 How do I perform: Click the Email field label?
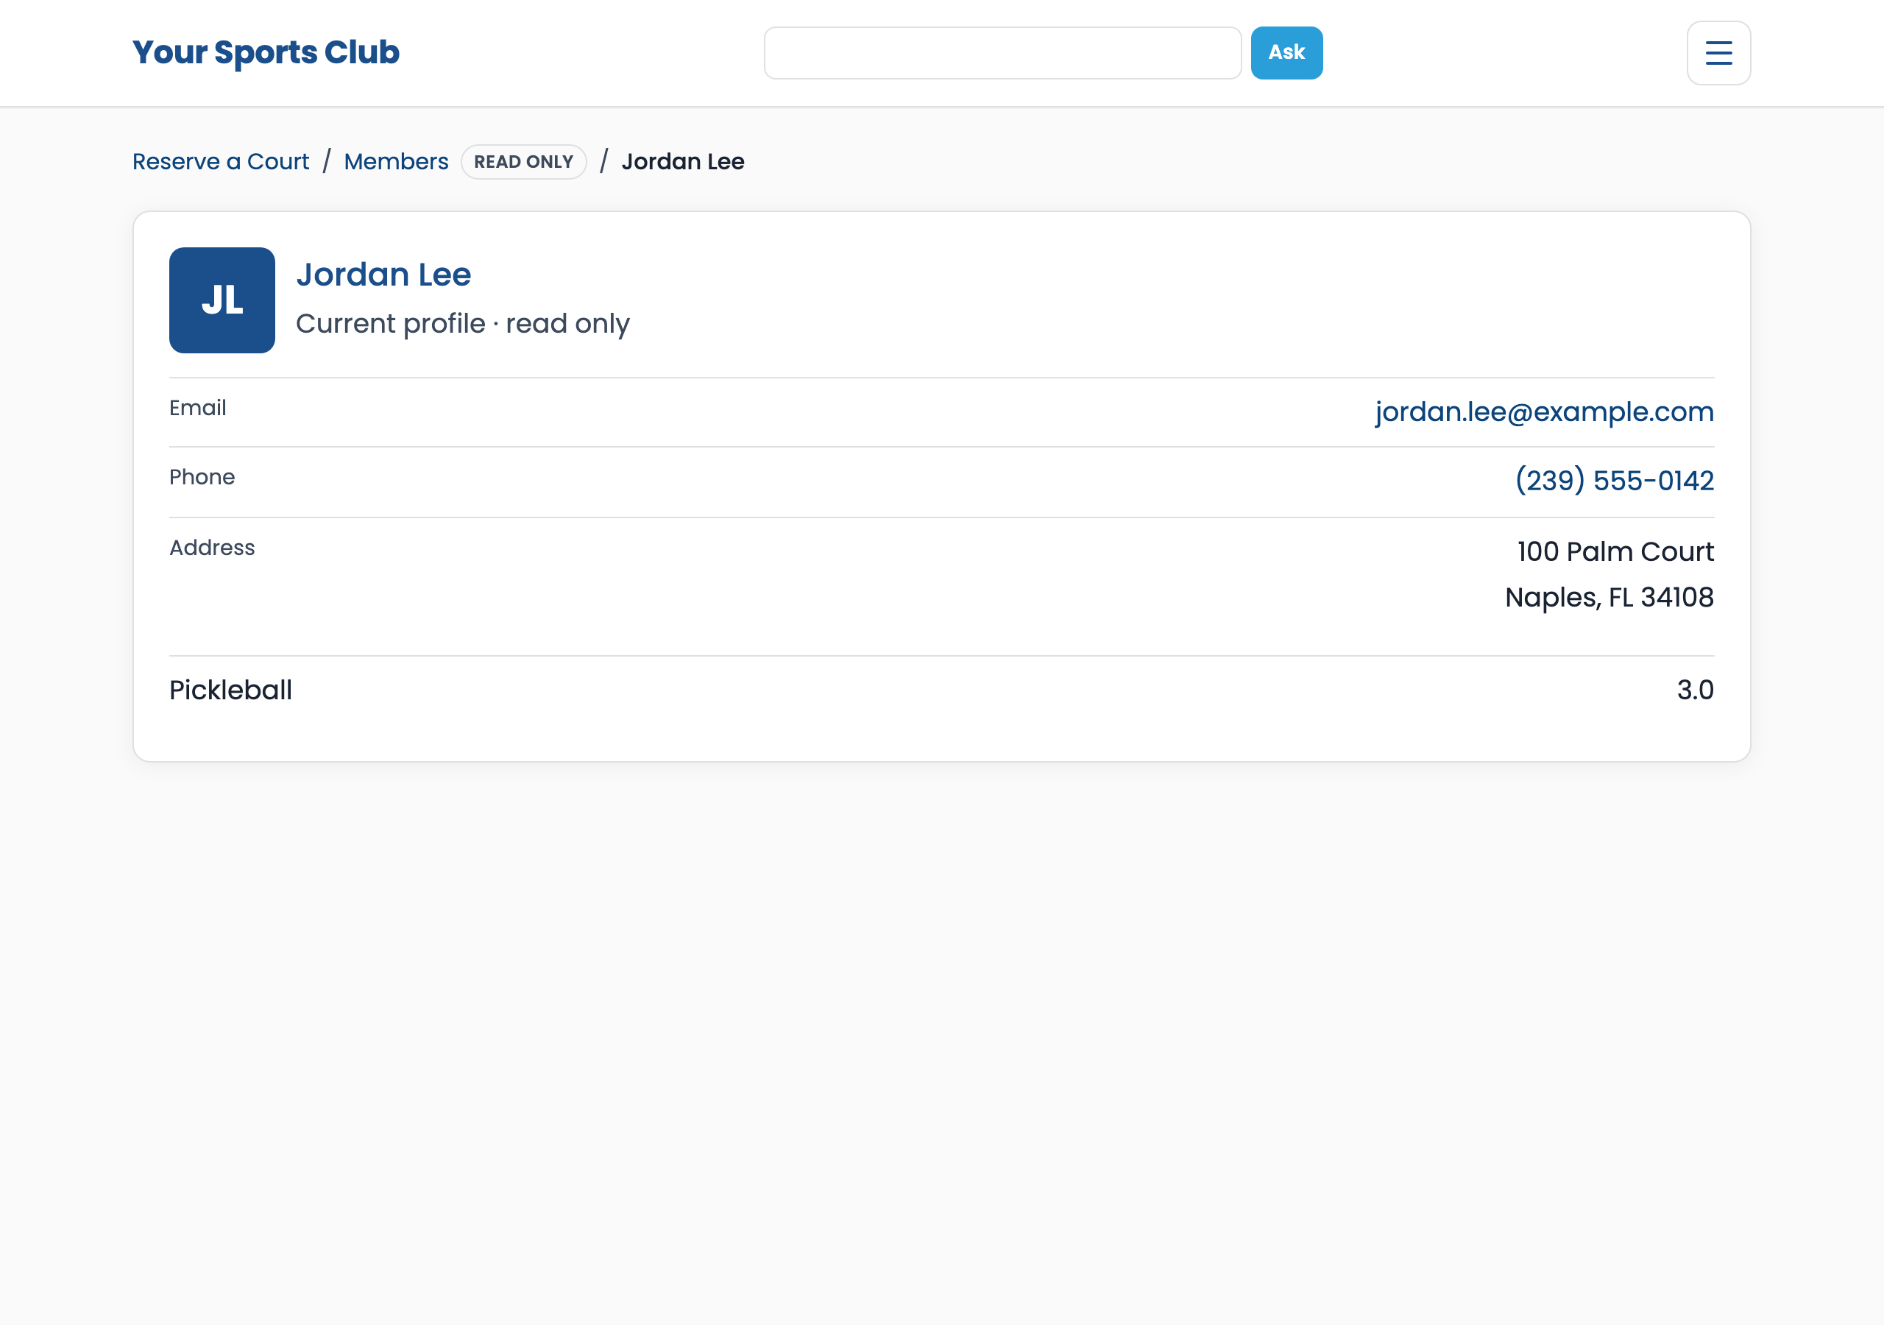[x=198, y=408]
